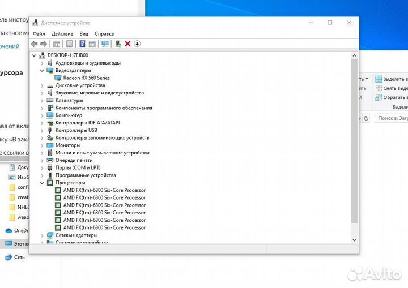Click the Help question mark toolbar icon
The image size is (408, 288).
click(83, 44)
